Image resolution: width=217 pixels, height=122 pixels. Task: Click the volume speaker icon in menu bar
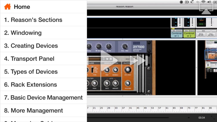[209, 2]
